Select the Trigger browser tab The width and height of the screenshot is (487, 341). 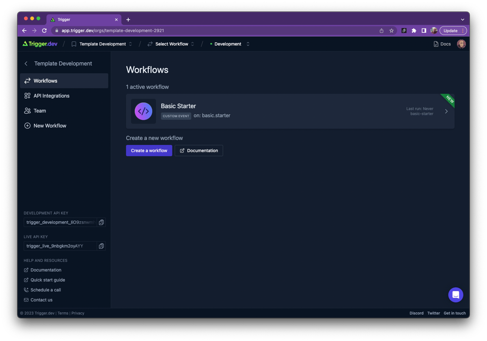(x=84, y=19)
